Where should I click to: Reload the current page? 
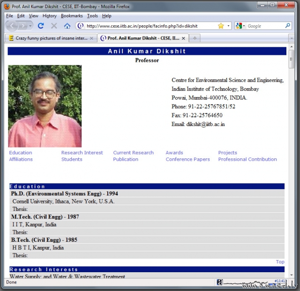(x=41, y=26)
